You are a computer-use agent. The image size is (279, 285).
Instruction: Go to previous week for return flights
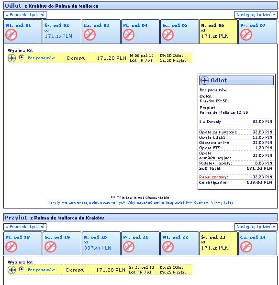[25, 227]
